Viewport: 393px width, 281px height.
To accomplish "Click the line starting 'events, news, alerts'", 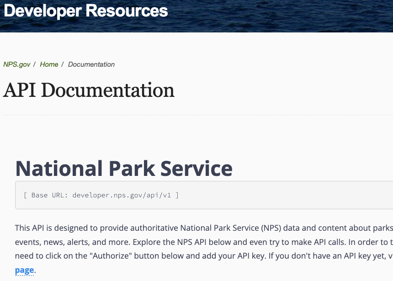I will click(x=204, y=242).
